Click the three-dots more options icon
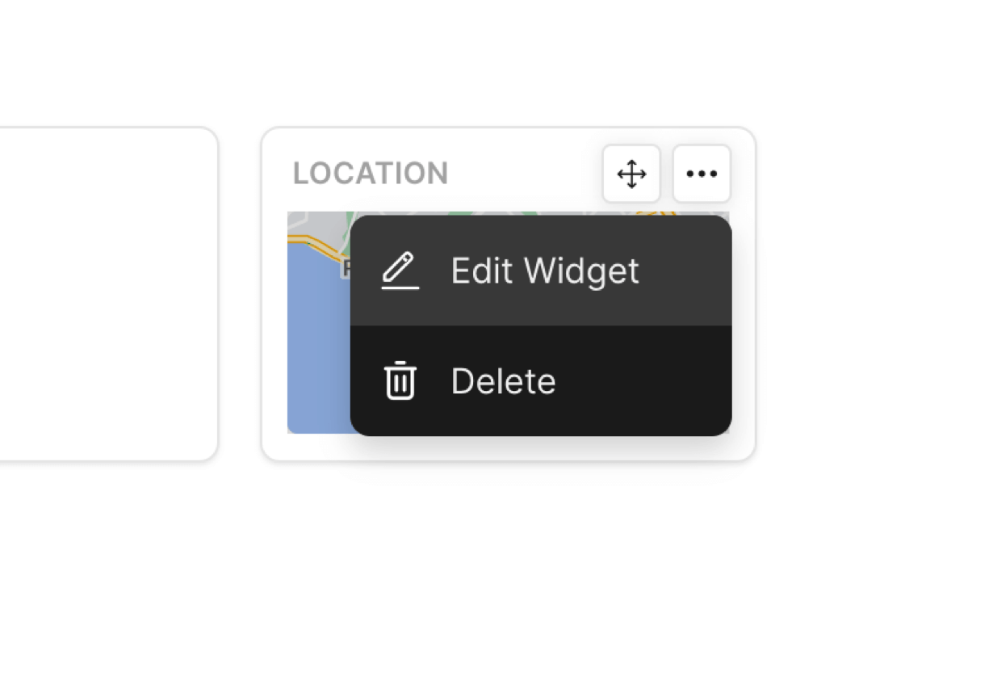The image size is (993, 676). (702, 174)
